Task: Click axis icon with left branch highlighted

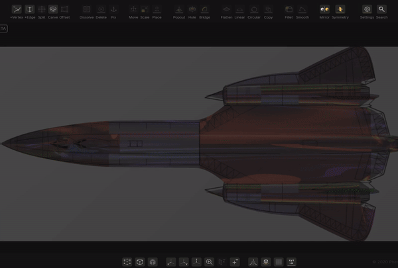Action: pos(171,261)
